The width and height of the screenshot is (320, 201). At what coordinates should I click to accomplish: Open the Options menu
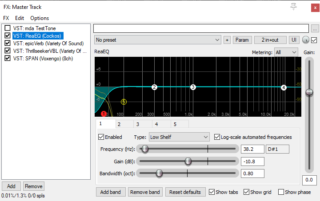pyautogui.click(x=40, y=18)
